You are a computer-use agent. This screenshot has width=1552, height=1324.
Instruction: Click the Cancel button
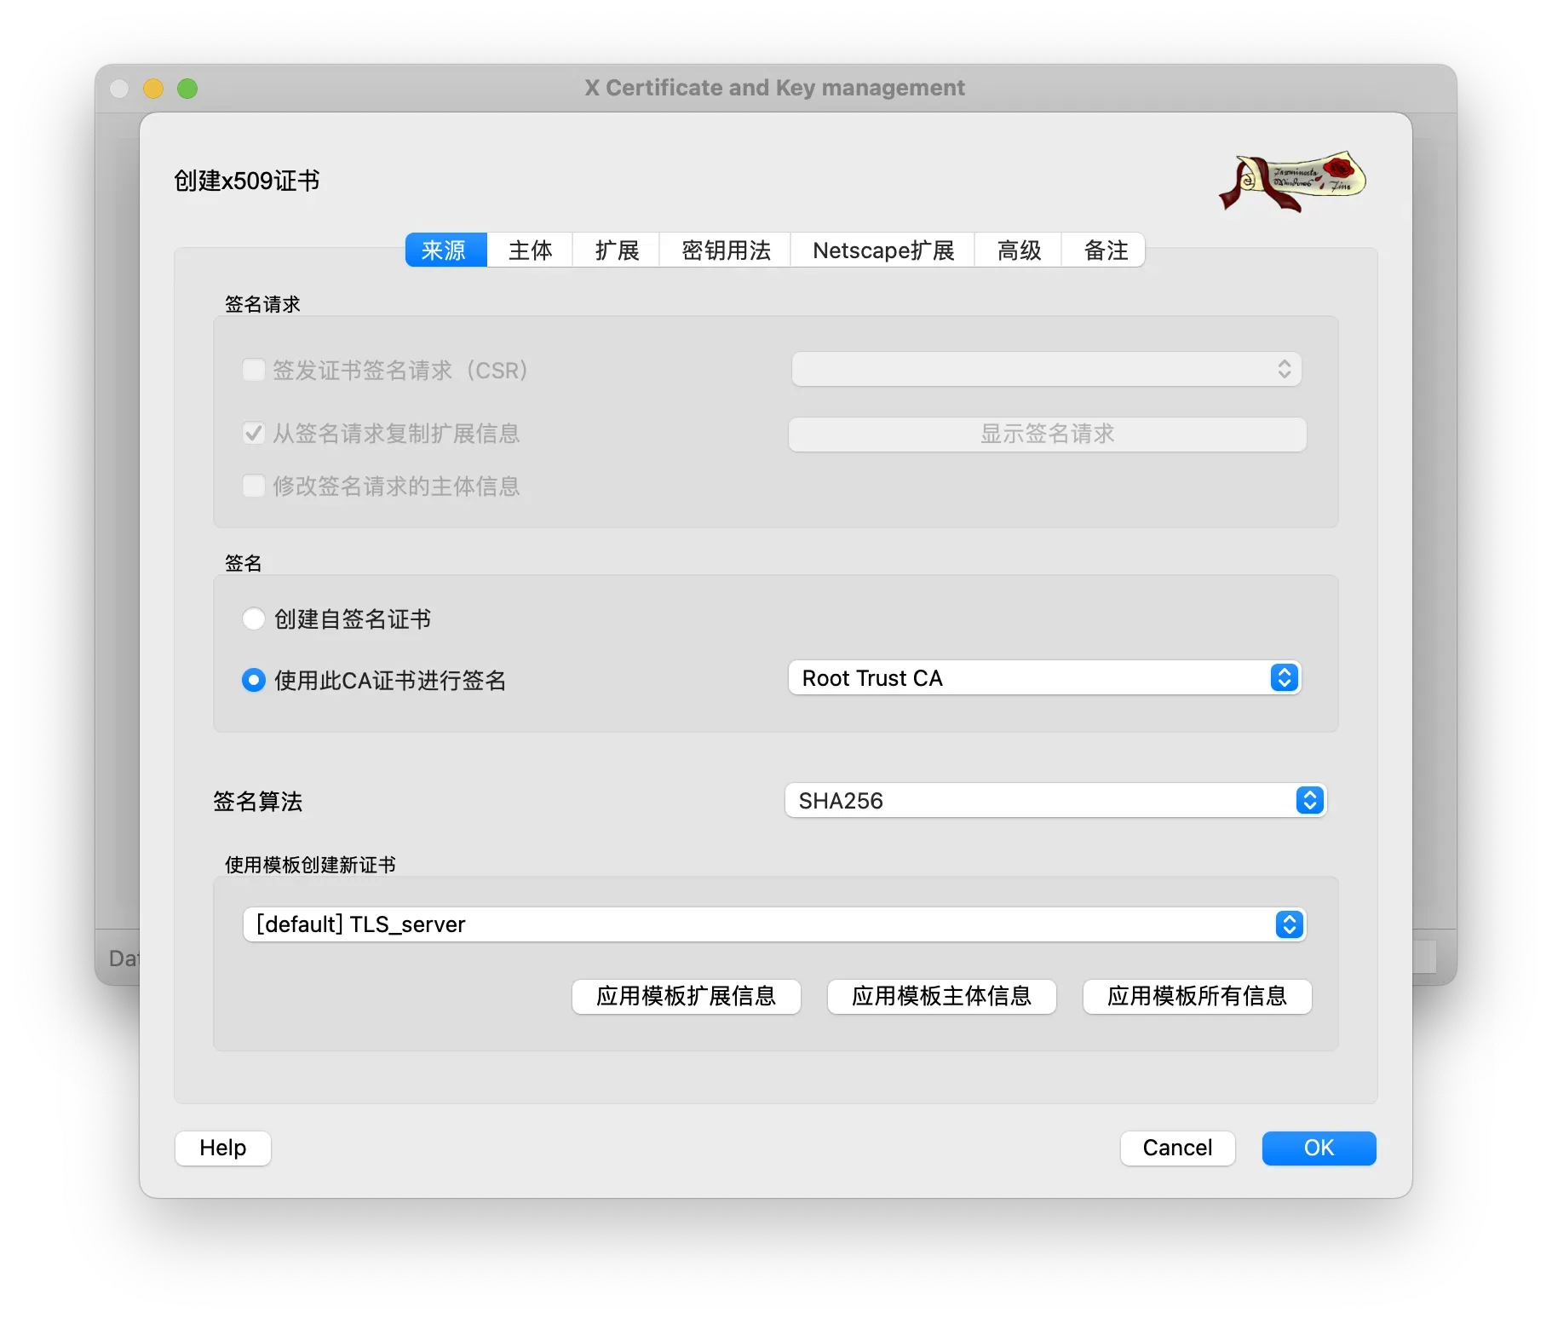click(1177, 1148)
